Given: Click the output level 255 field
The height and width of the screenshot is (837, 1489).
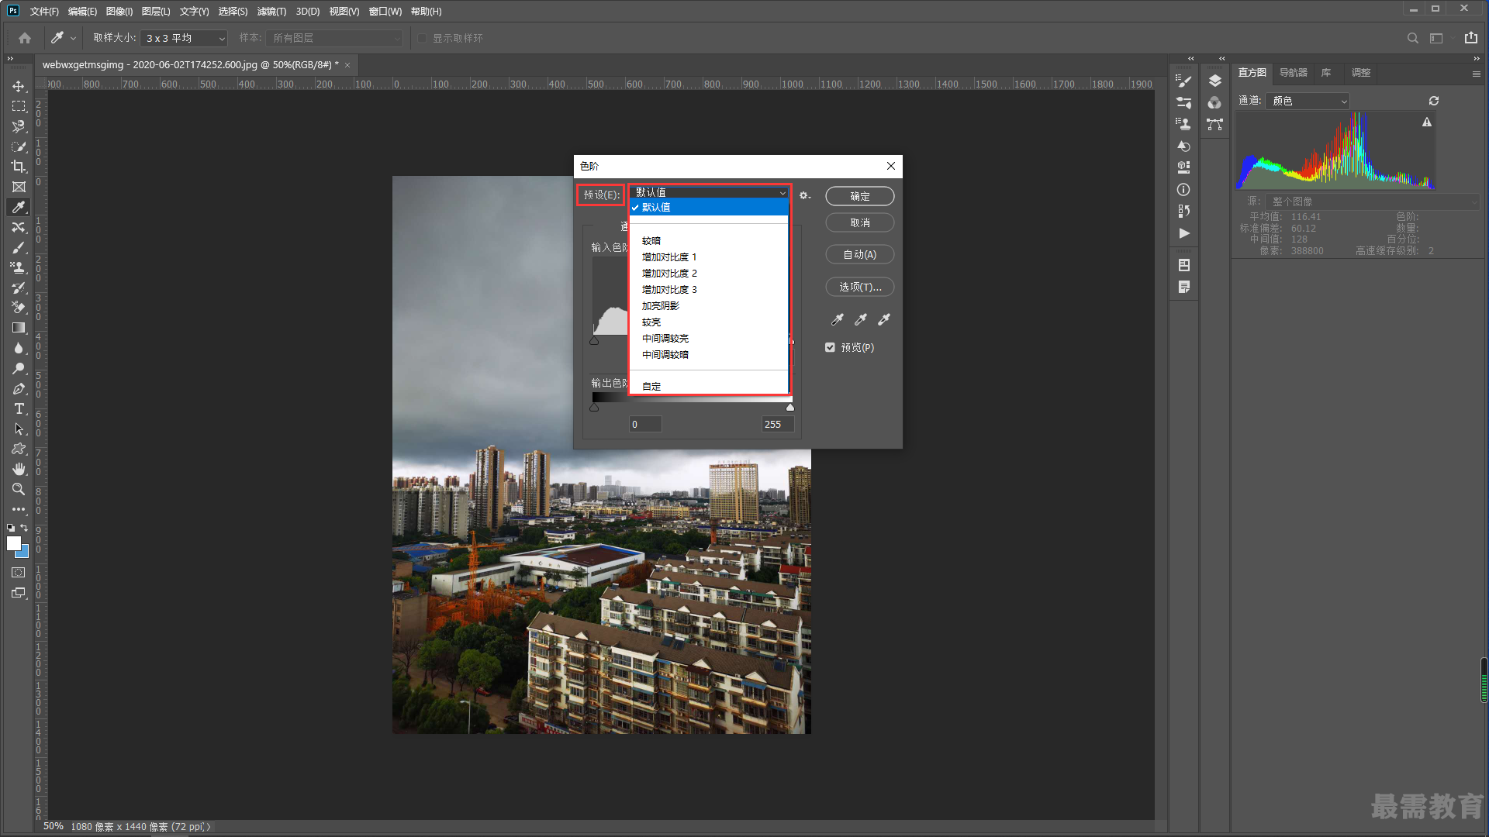Looking at the screenshot, I should pos(777,424).
